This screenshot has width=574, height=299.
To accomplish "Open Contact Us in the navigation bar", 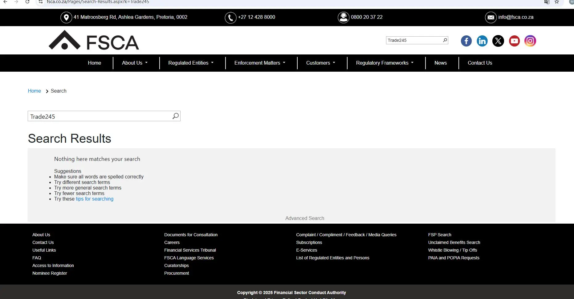I will tap(480, 63).
